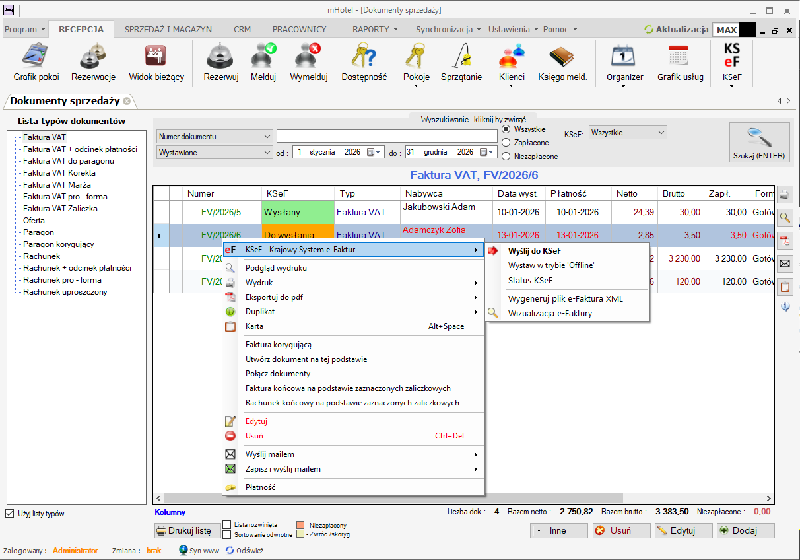The image size is (800, 560).
Task: Choose Wyślij do KSeF from the submenu
Action: click(x=534, y=250)
